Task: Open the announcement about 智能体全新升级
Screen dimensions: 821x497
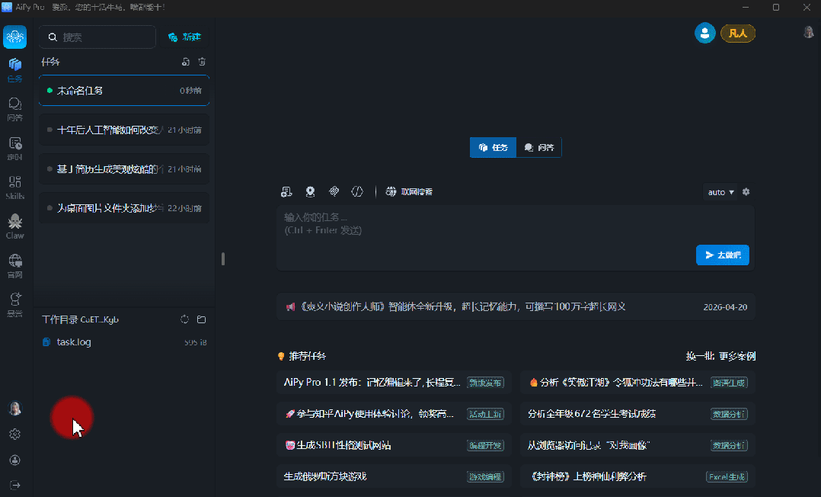Action: click(516, 306)
